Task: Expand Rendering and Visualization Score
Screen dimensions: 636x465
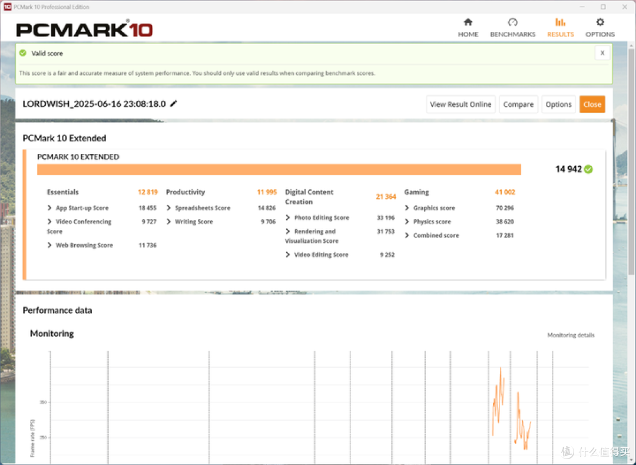Action: tap(288, 231)
